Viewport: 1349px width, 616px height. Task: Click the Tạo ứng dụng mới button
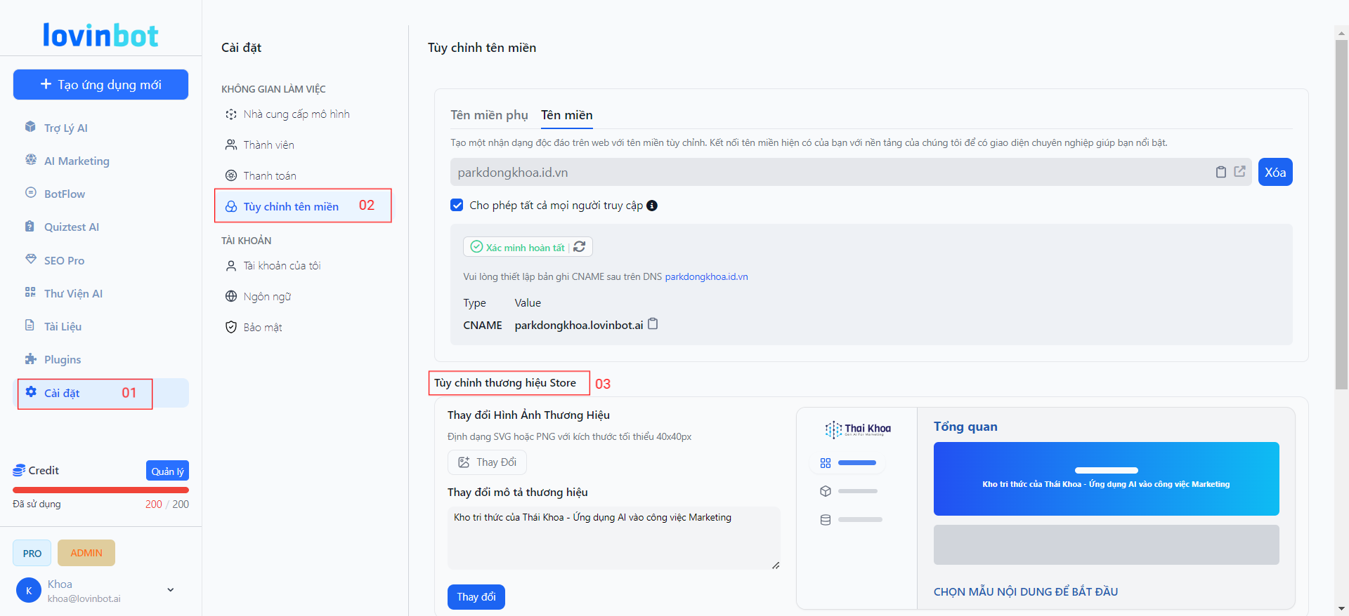pos(100,85)
